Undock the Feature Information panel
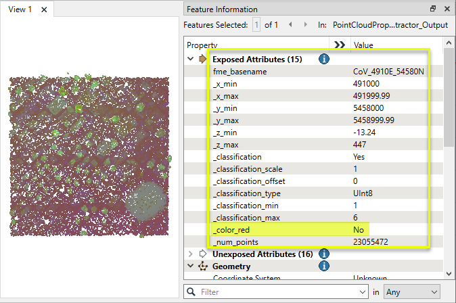The height and width of the screenshot is (303, 456). (433, 9)
